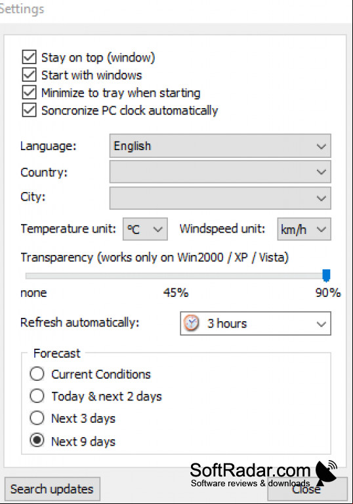Click Search updates button
Viewport: 353px width, 504px height.
pos(52,489)
